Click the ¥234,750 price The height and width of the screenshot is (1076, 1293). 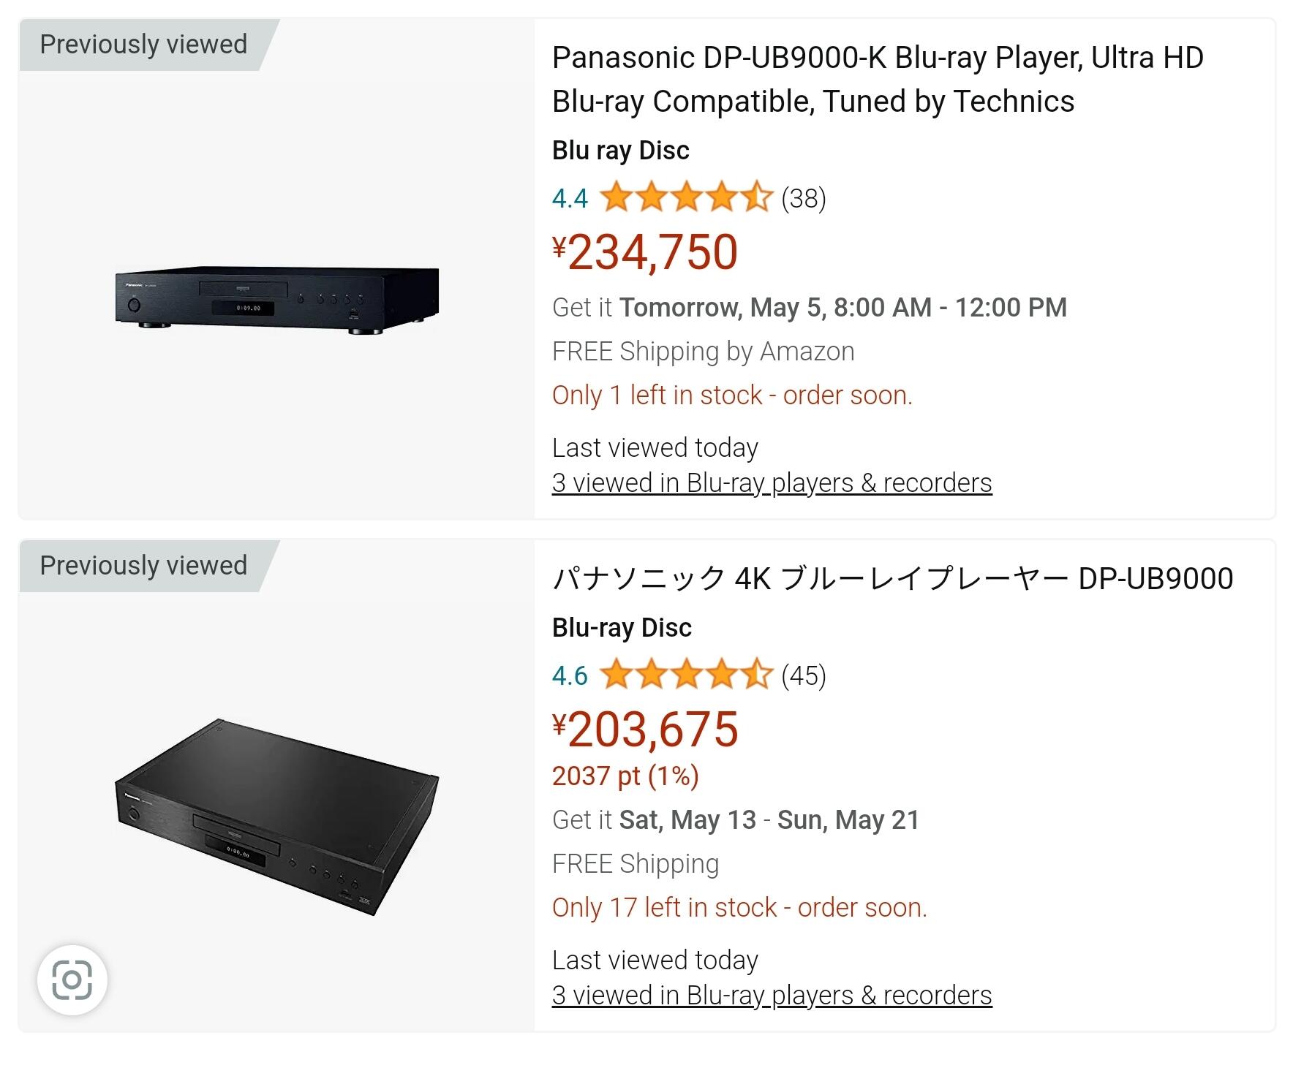645,252
